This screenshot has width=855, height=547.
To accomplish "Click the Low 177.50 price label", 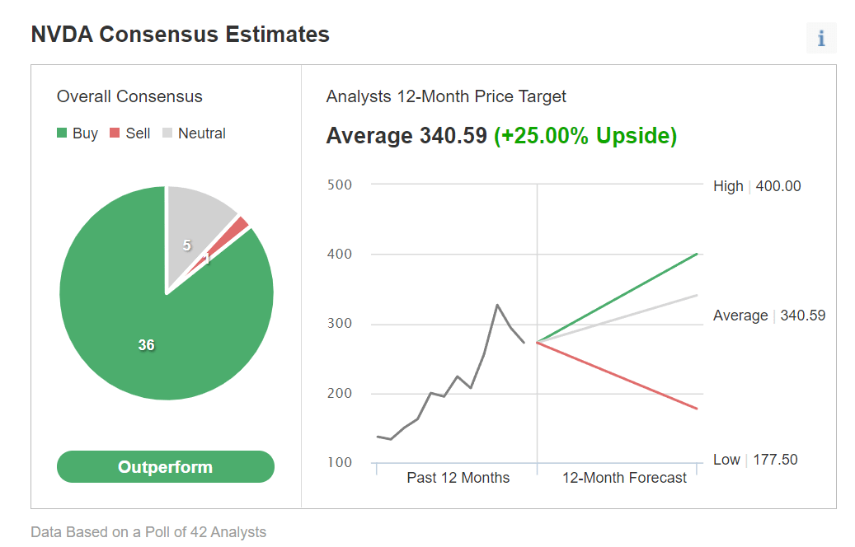I will pyautogui.click(x=755, y=460).
